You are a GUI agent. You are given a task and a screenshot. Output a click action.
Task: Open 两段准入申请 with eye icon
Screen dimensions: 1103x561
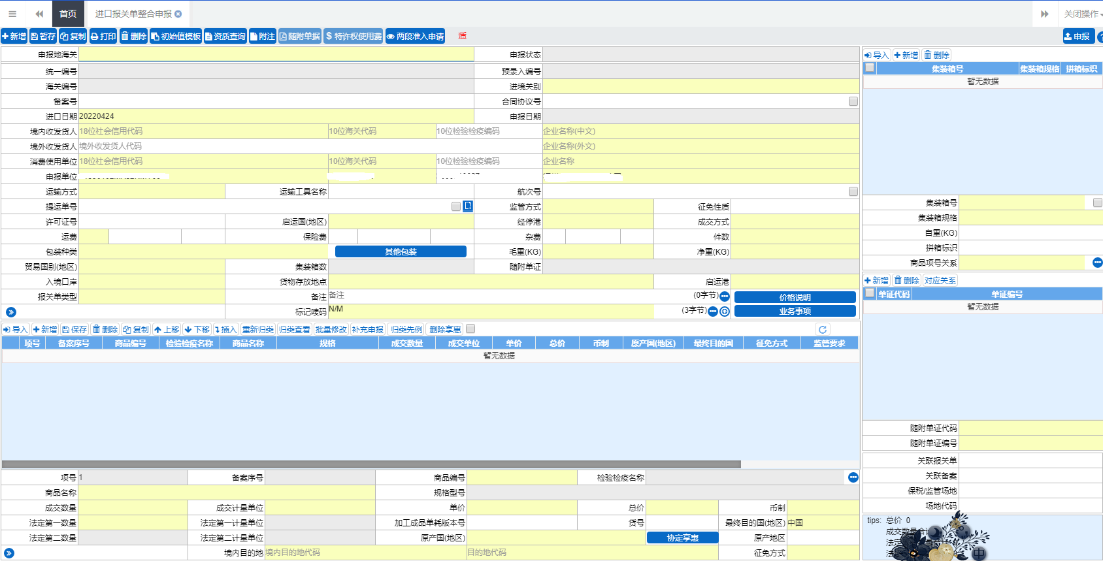[x=415, y=37]
